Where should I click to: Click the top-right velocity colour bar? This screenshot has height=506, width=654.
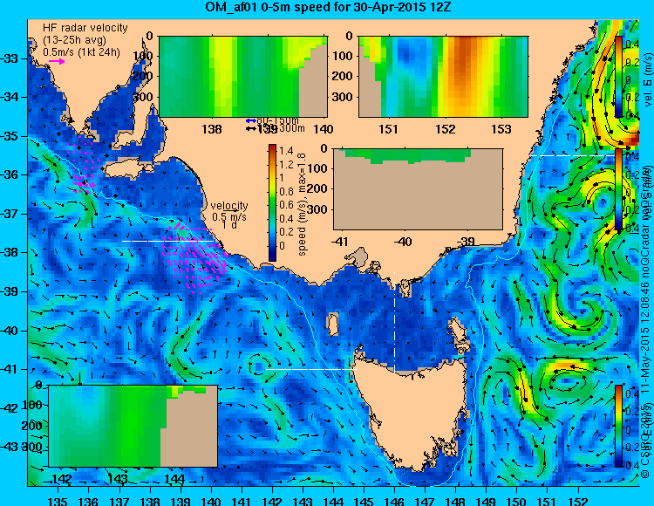619,77
